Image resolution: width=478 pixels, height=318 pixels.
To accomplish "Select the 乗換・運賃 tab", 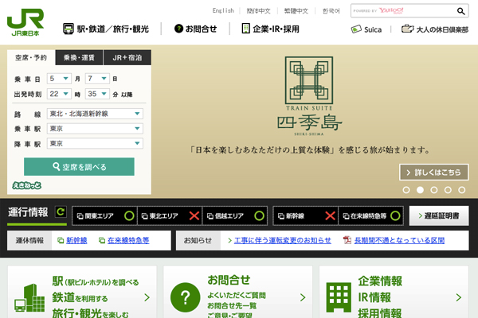I will click(79, 57).
